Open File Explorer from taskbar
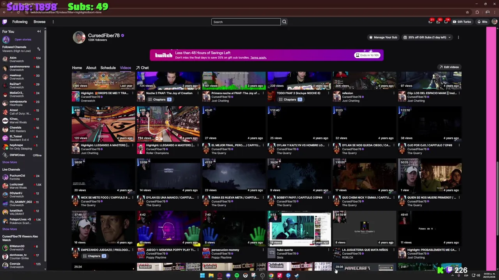This screenshot has height=280, width=499. (211, 276)
